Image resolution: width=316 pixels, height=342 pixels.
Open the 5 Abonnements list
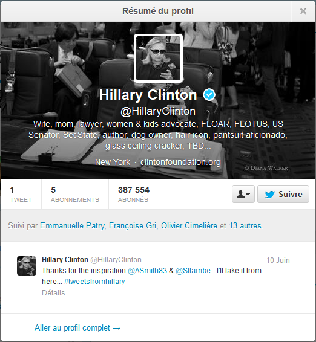pos(75,194)
